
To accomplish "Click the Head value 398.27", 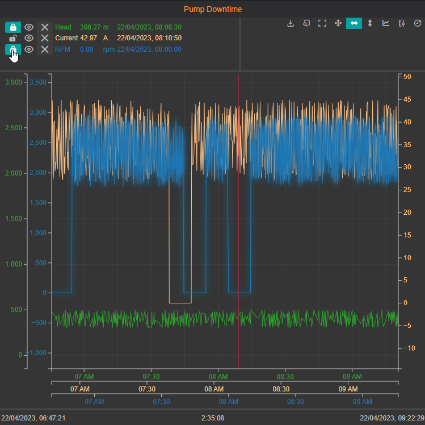I will (x=90, y=27).
